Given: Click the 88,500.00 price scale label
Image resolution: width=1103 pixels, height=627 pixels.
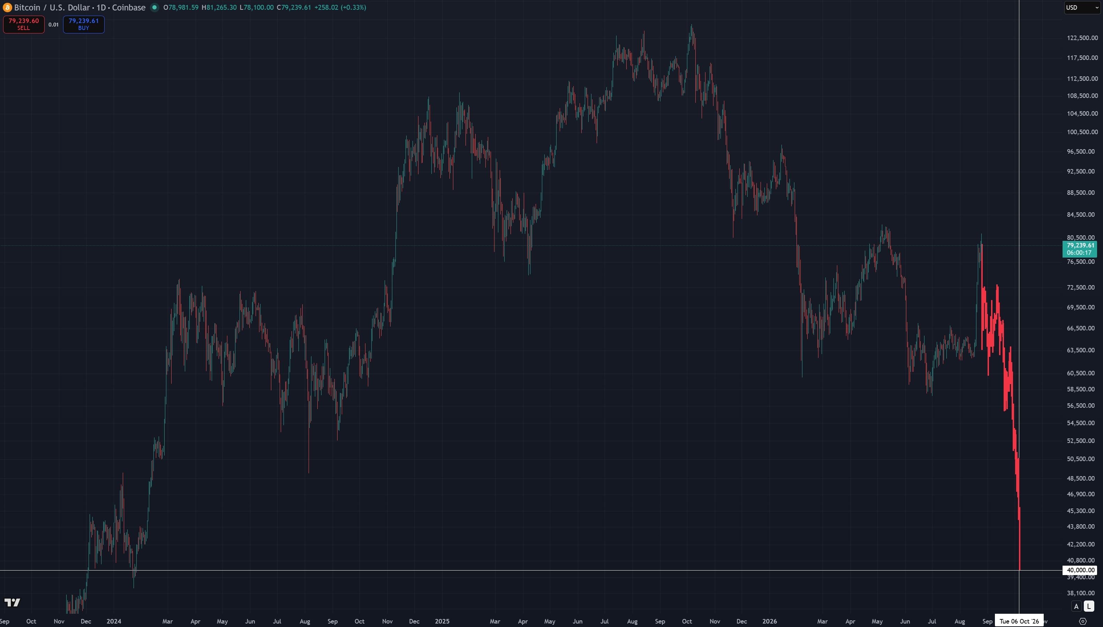Looking at the screenshot, I should tap(1081, 192).
